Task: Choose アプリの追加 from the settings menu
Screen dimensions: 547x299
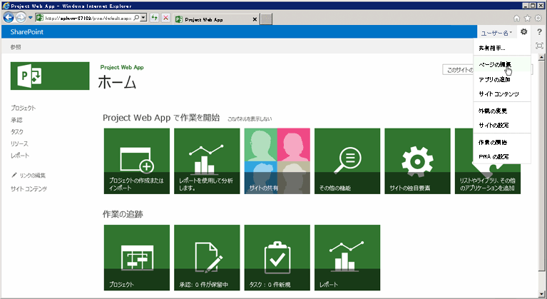Action: coord(502,79)
